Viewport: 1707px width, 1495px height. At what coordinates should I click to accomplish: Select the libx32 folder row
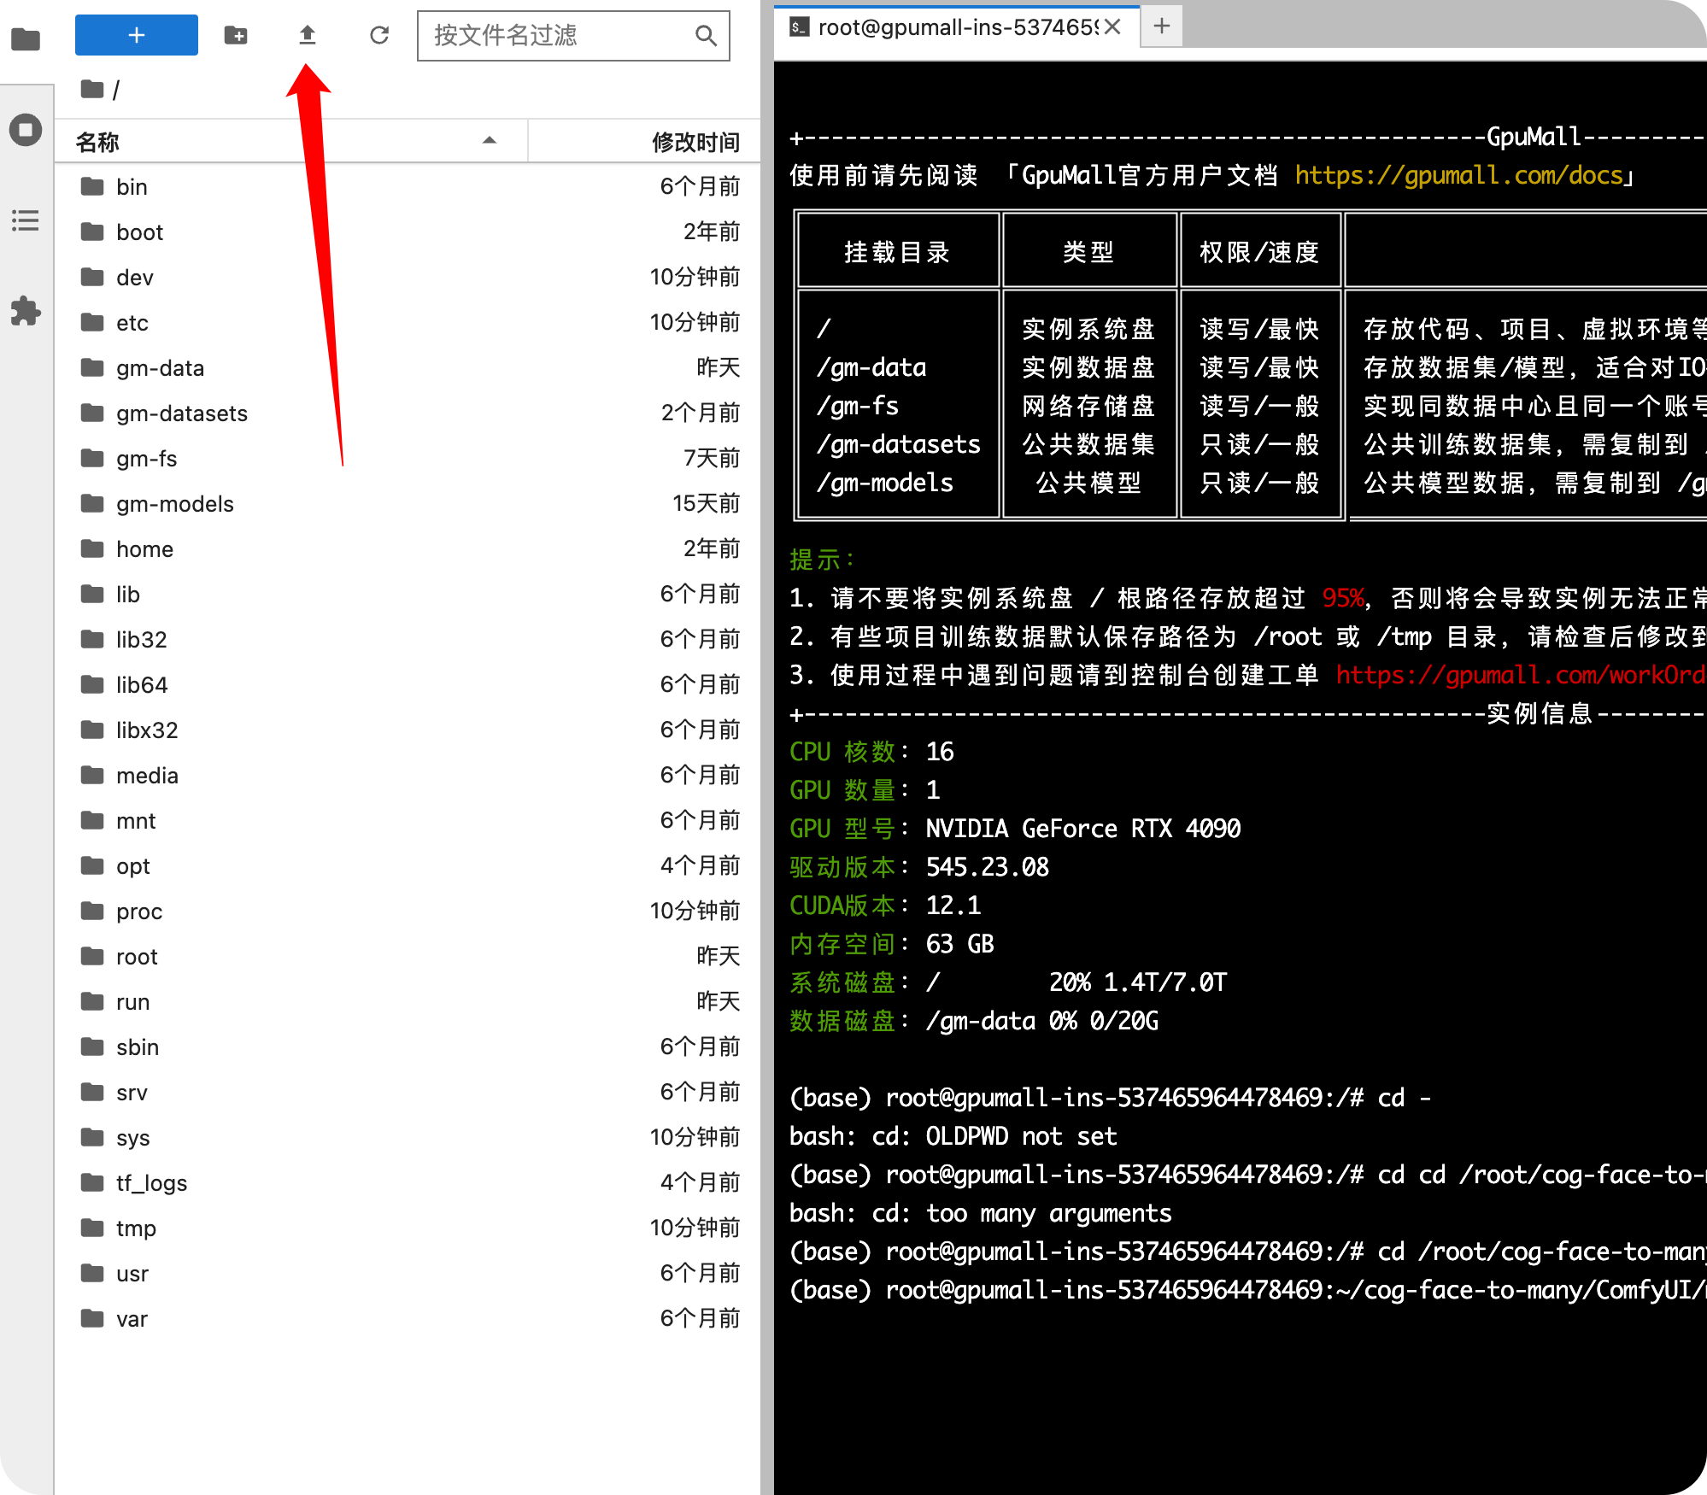[408, 730]
